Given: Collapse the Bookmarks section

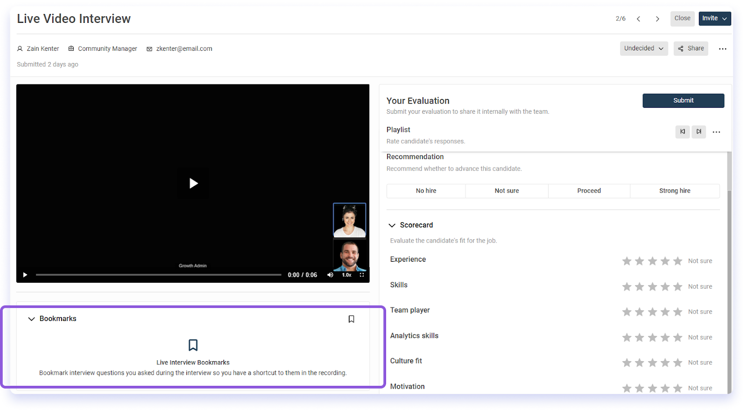Looking at the screenshot, I should tap(32, 319).
